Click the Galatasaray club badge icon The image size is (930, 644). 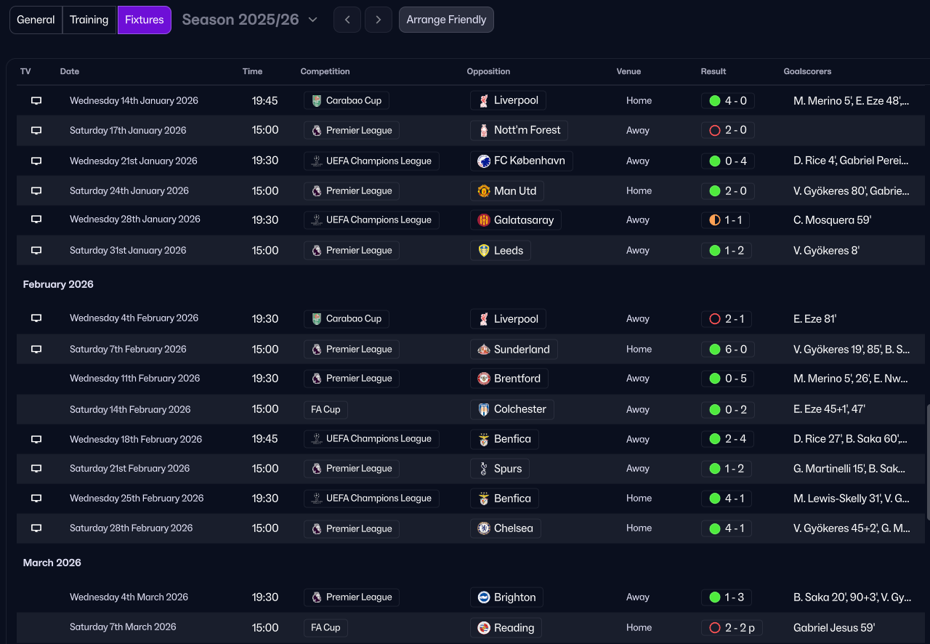pyautogui.click(x=484, y=220)
